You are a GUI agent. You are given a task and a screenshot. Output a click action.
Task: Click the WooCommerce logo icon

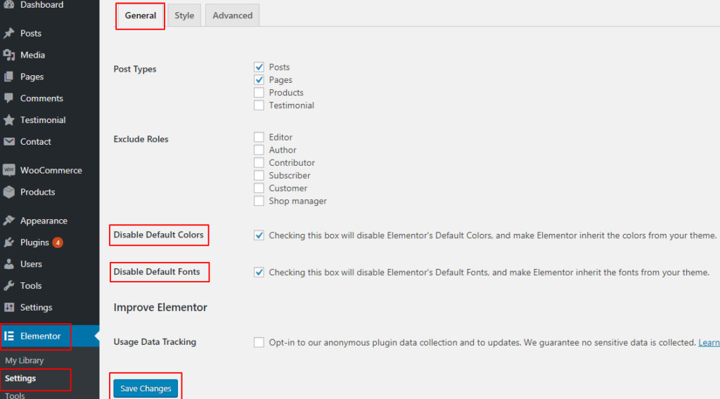point(9,170)
